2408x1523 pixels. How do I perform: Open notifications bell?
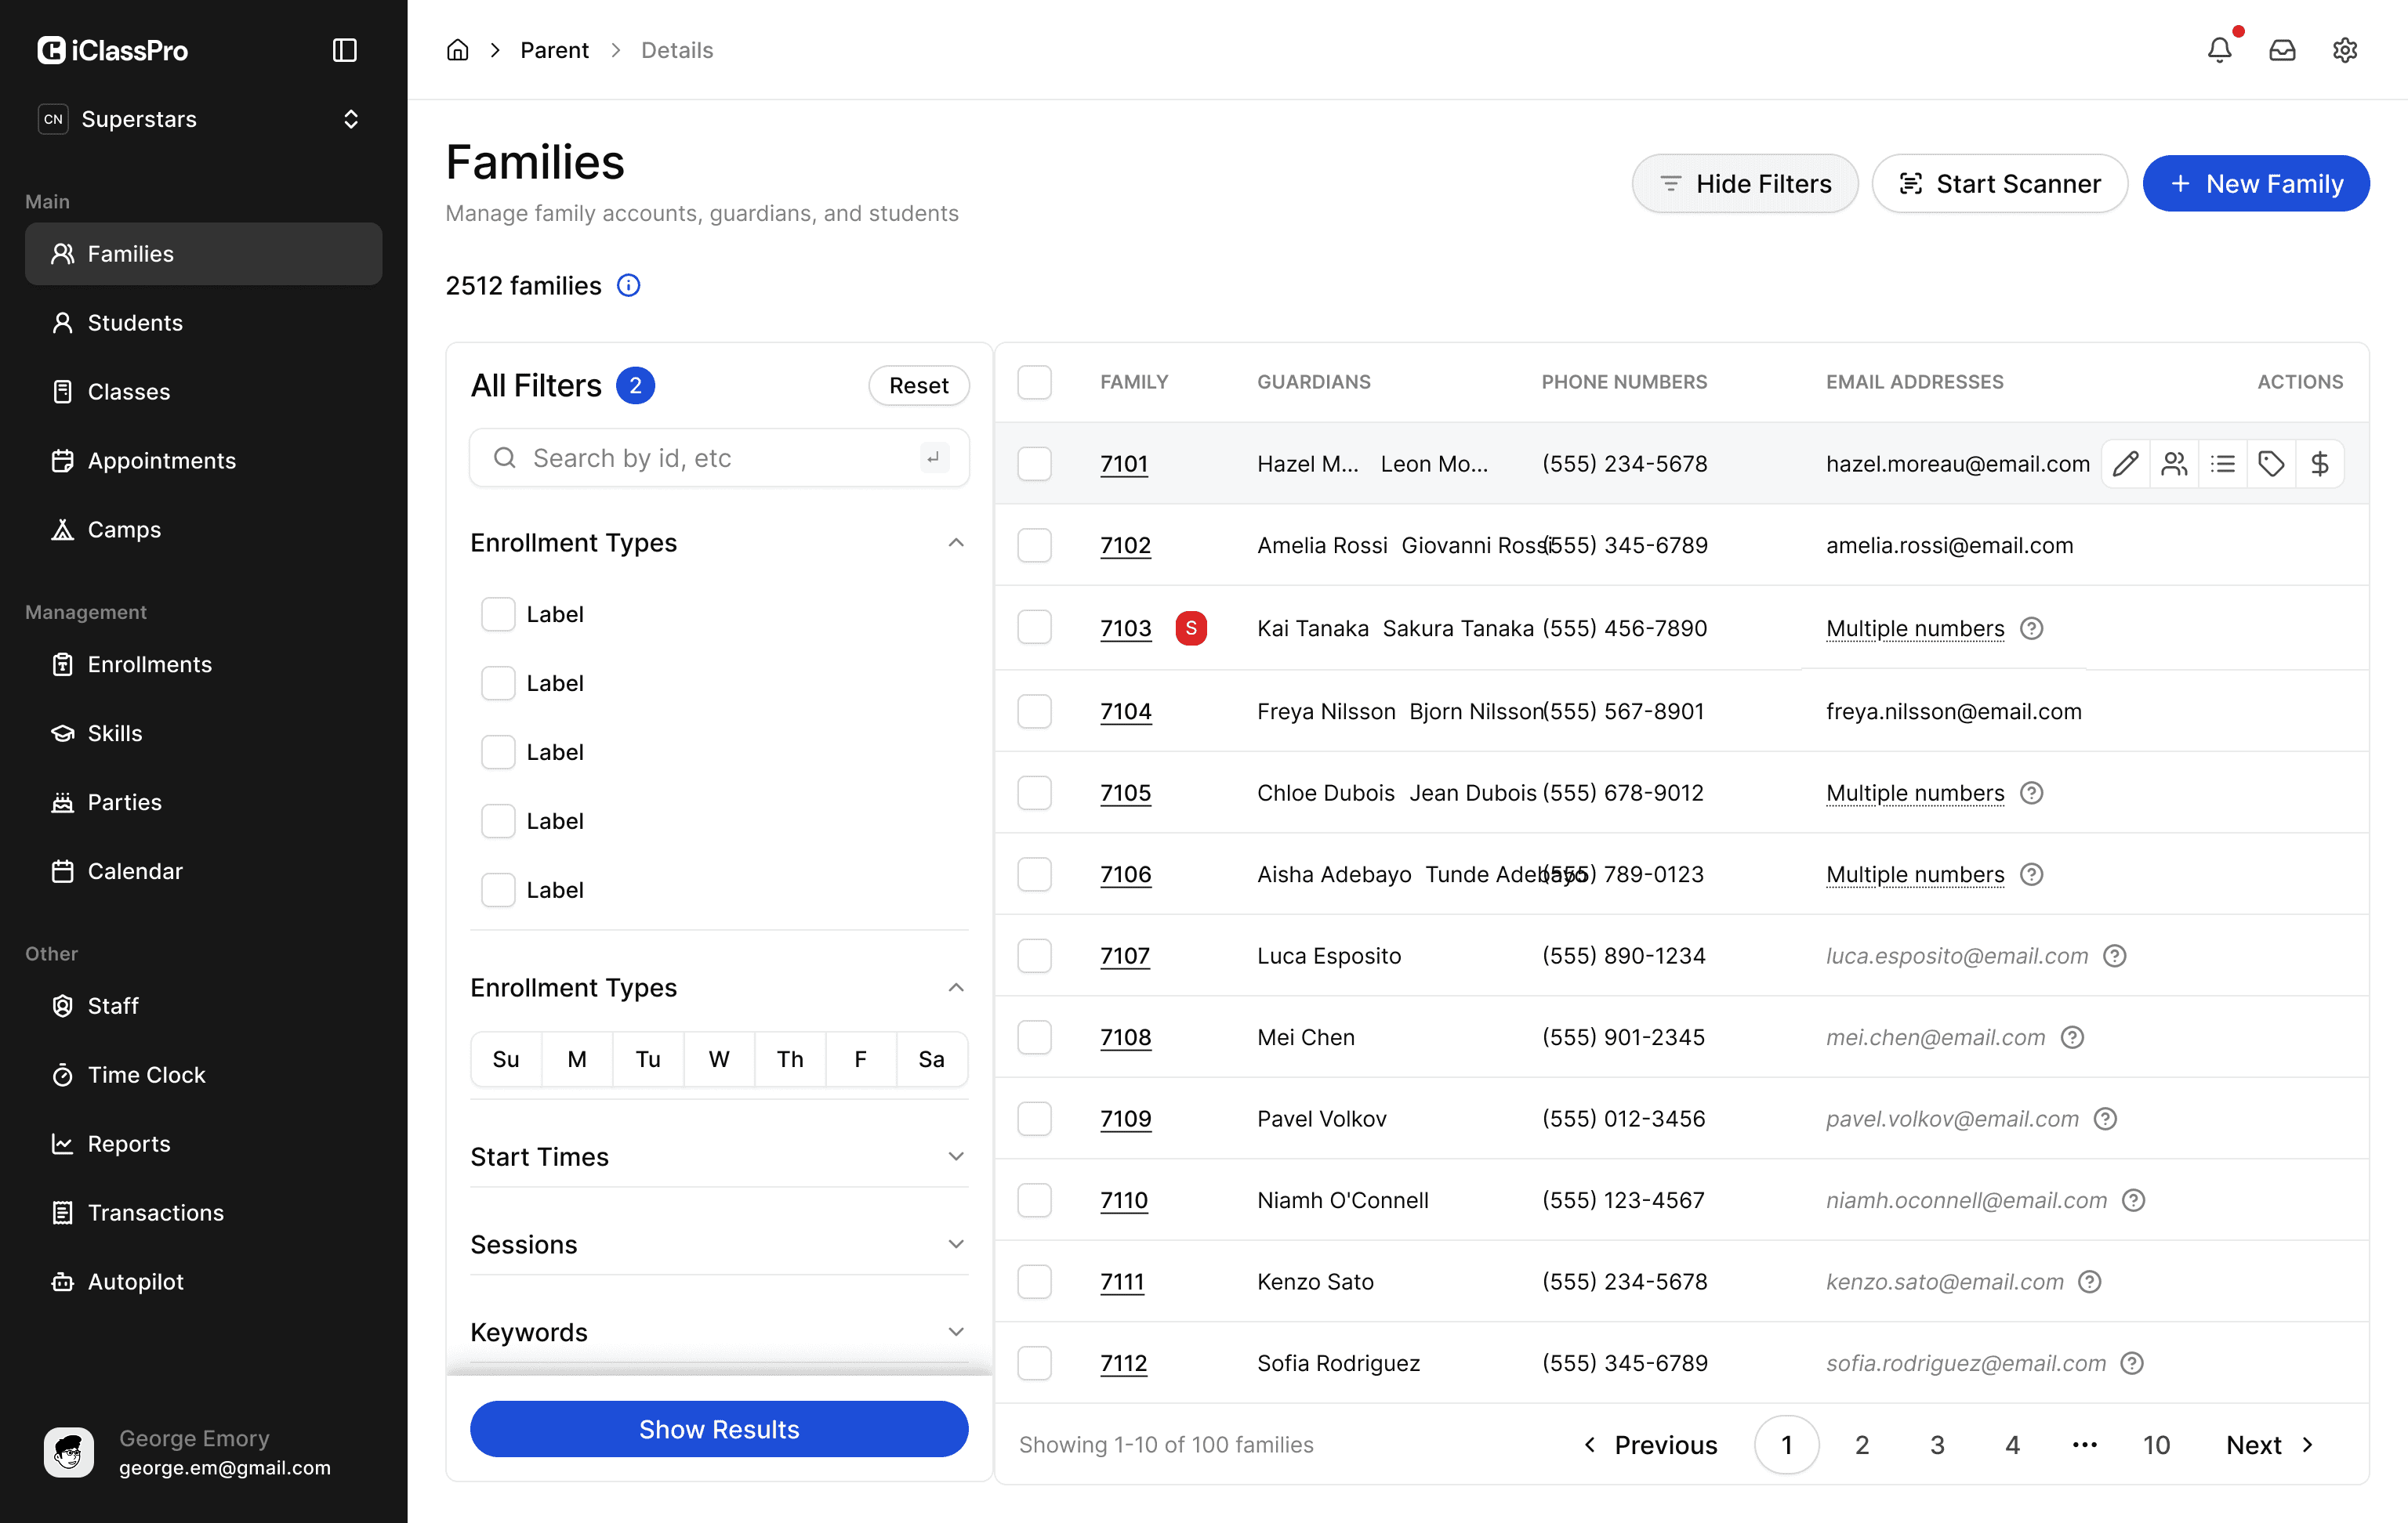[2219, 50]
